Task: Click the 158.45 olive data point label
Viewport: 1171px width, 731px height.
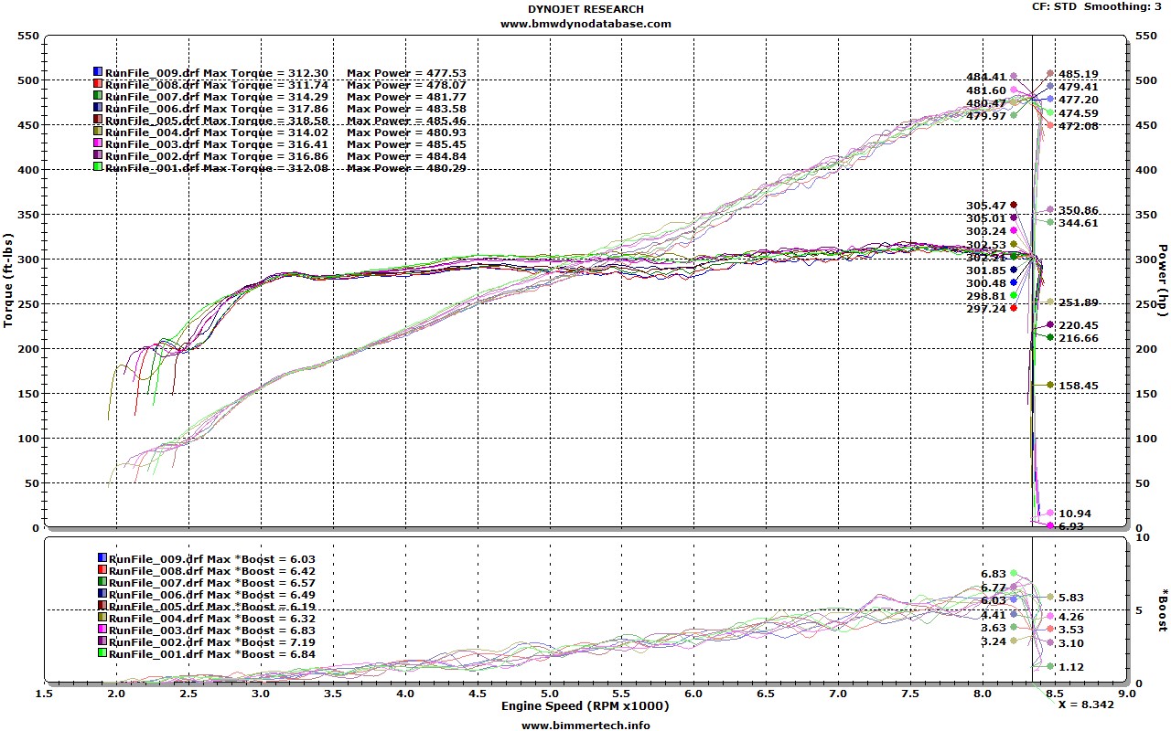Action: click(1078, 386)
